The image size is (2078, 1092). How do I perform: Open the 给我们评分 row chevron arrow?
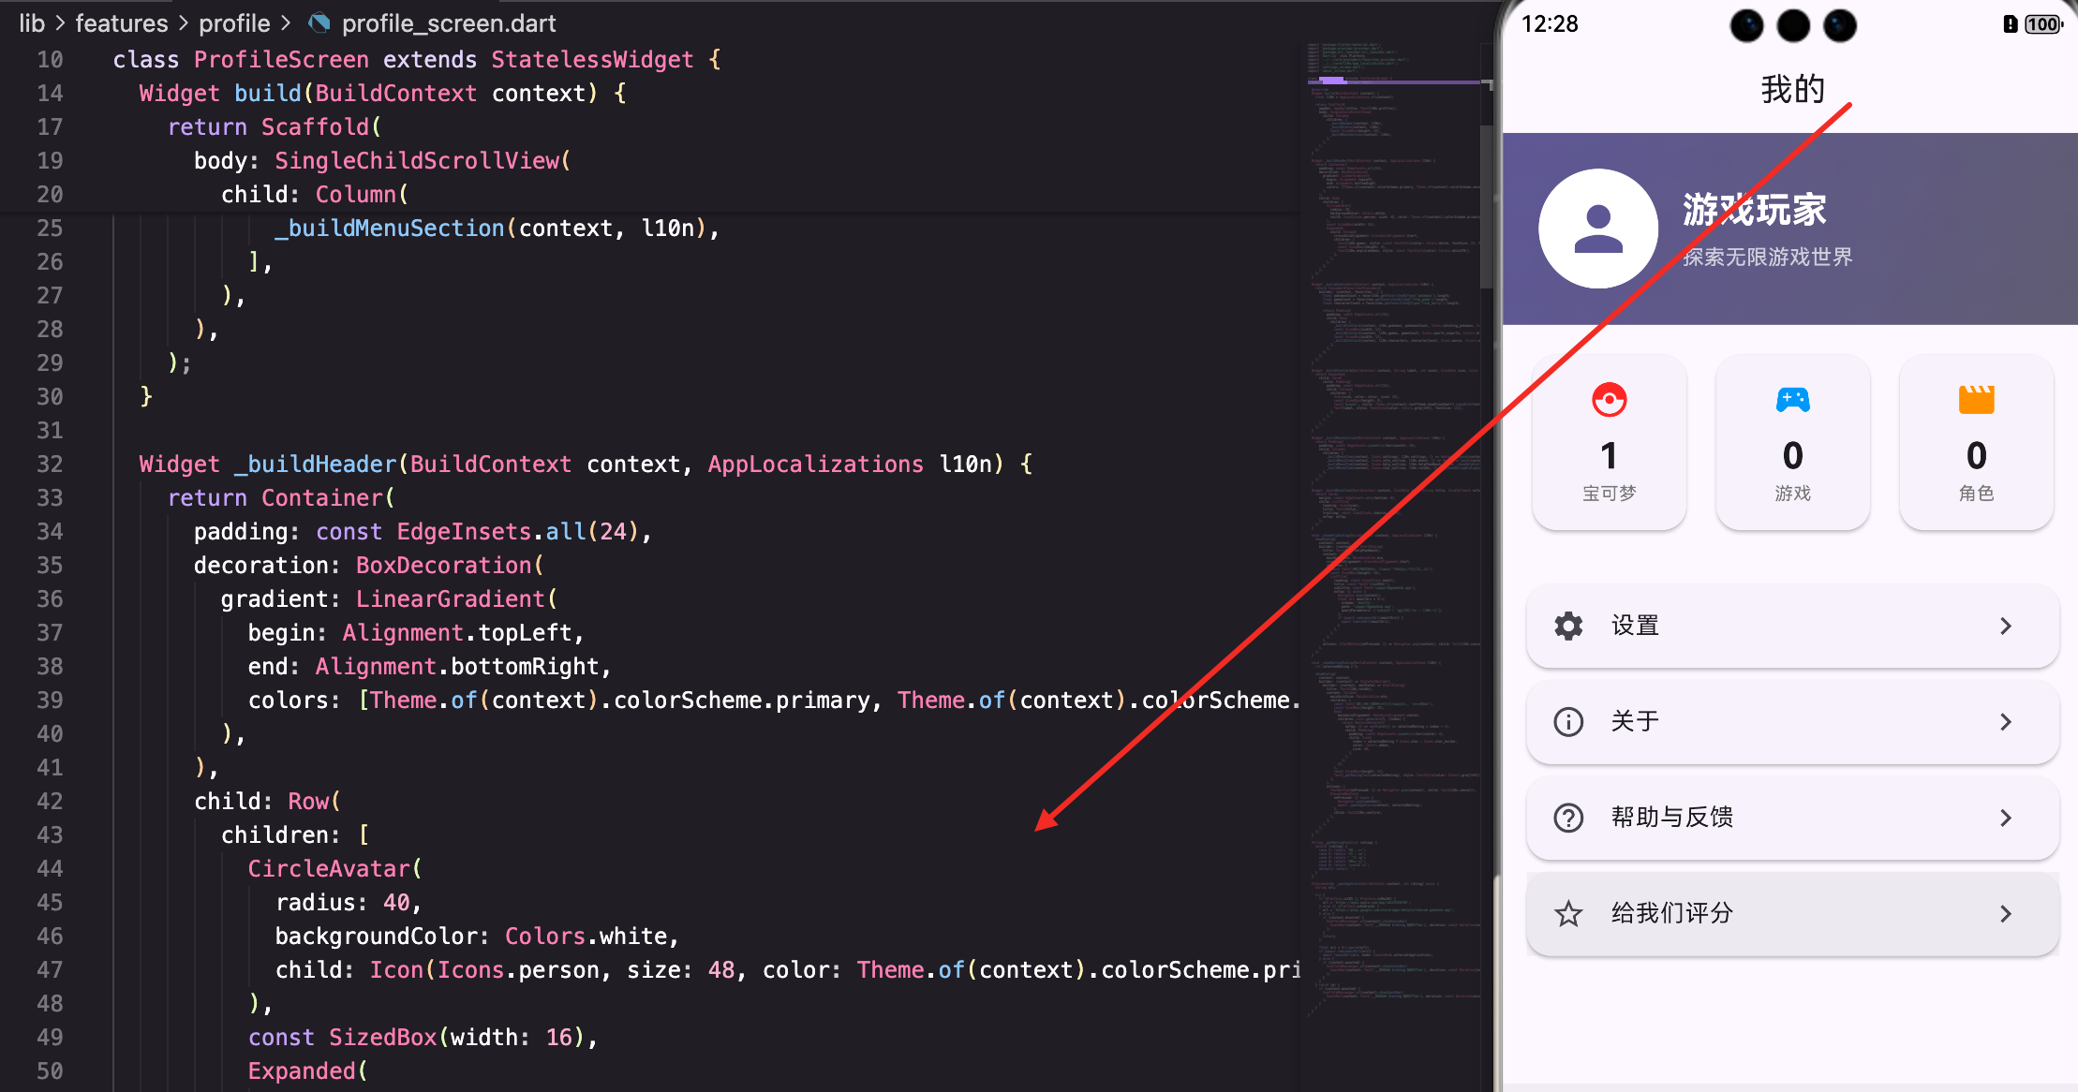click(x=2005, y=913)
